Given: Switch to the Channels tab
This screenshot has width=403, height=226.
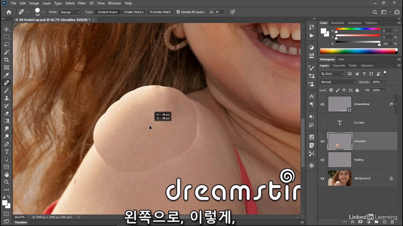Looking at the screenshot, I should tap(339, 66).
